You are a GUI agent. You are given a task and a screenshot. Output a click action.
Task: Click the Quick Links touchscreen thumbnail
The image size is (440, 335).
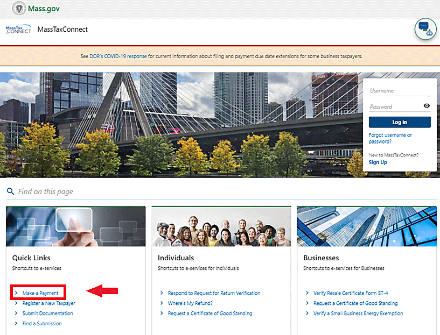(75, 226)
